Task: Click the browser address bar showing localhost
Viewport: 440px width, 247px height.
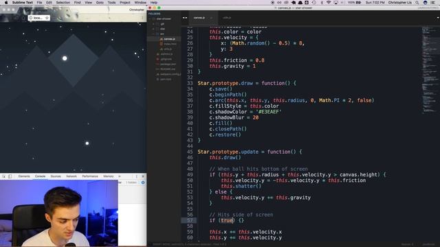Action: click(38, 18)
